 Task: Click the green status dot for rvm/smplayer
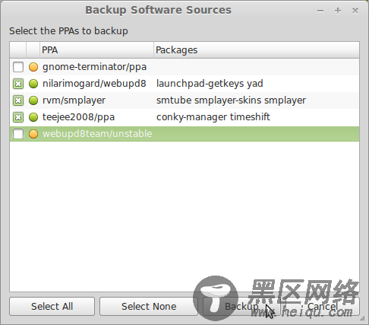click(x=33, y=100)
